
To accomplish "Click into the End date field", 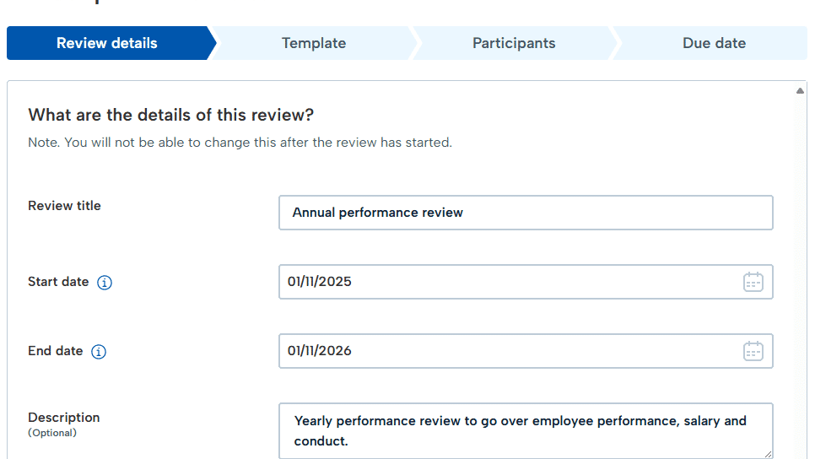I will [506, 351].
